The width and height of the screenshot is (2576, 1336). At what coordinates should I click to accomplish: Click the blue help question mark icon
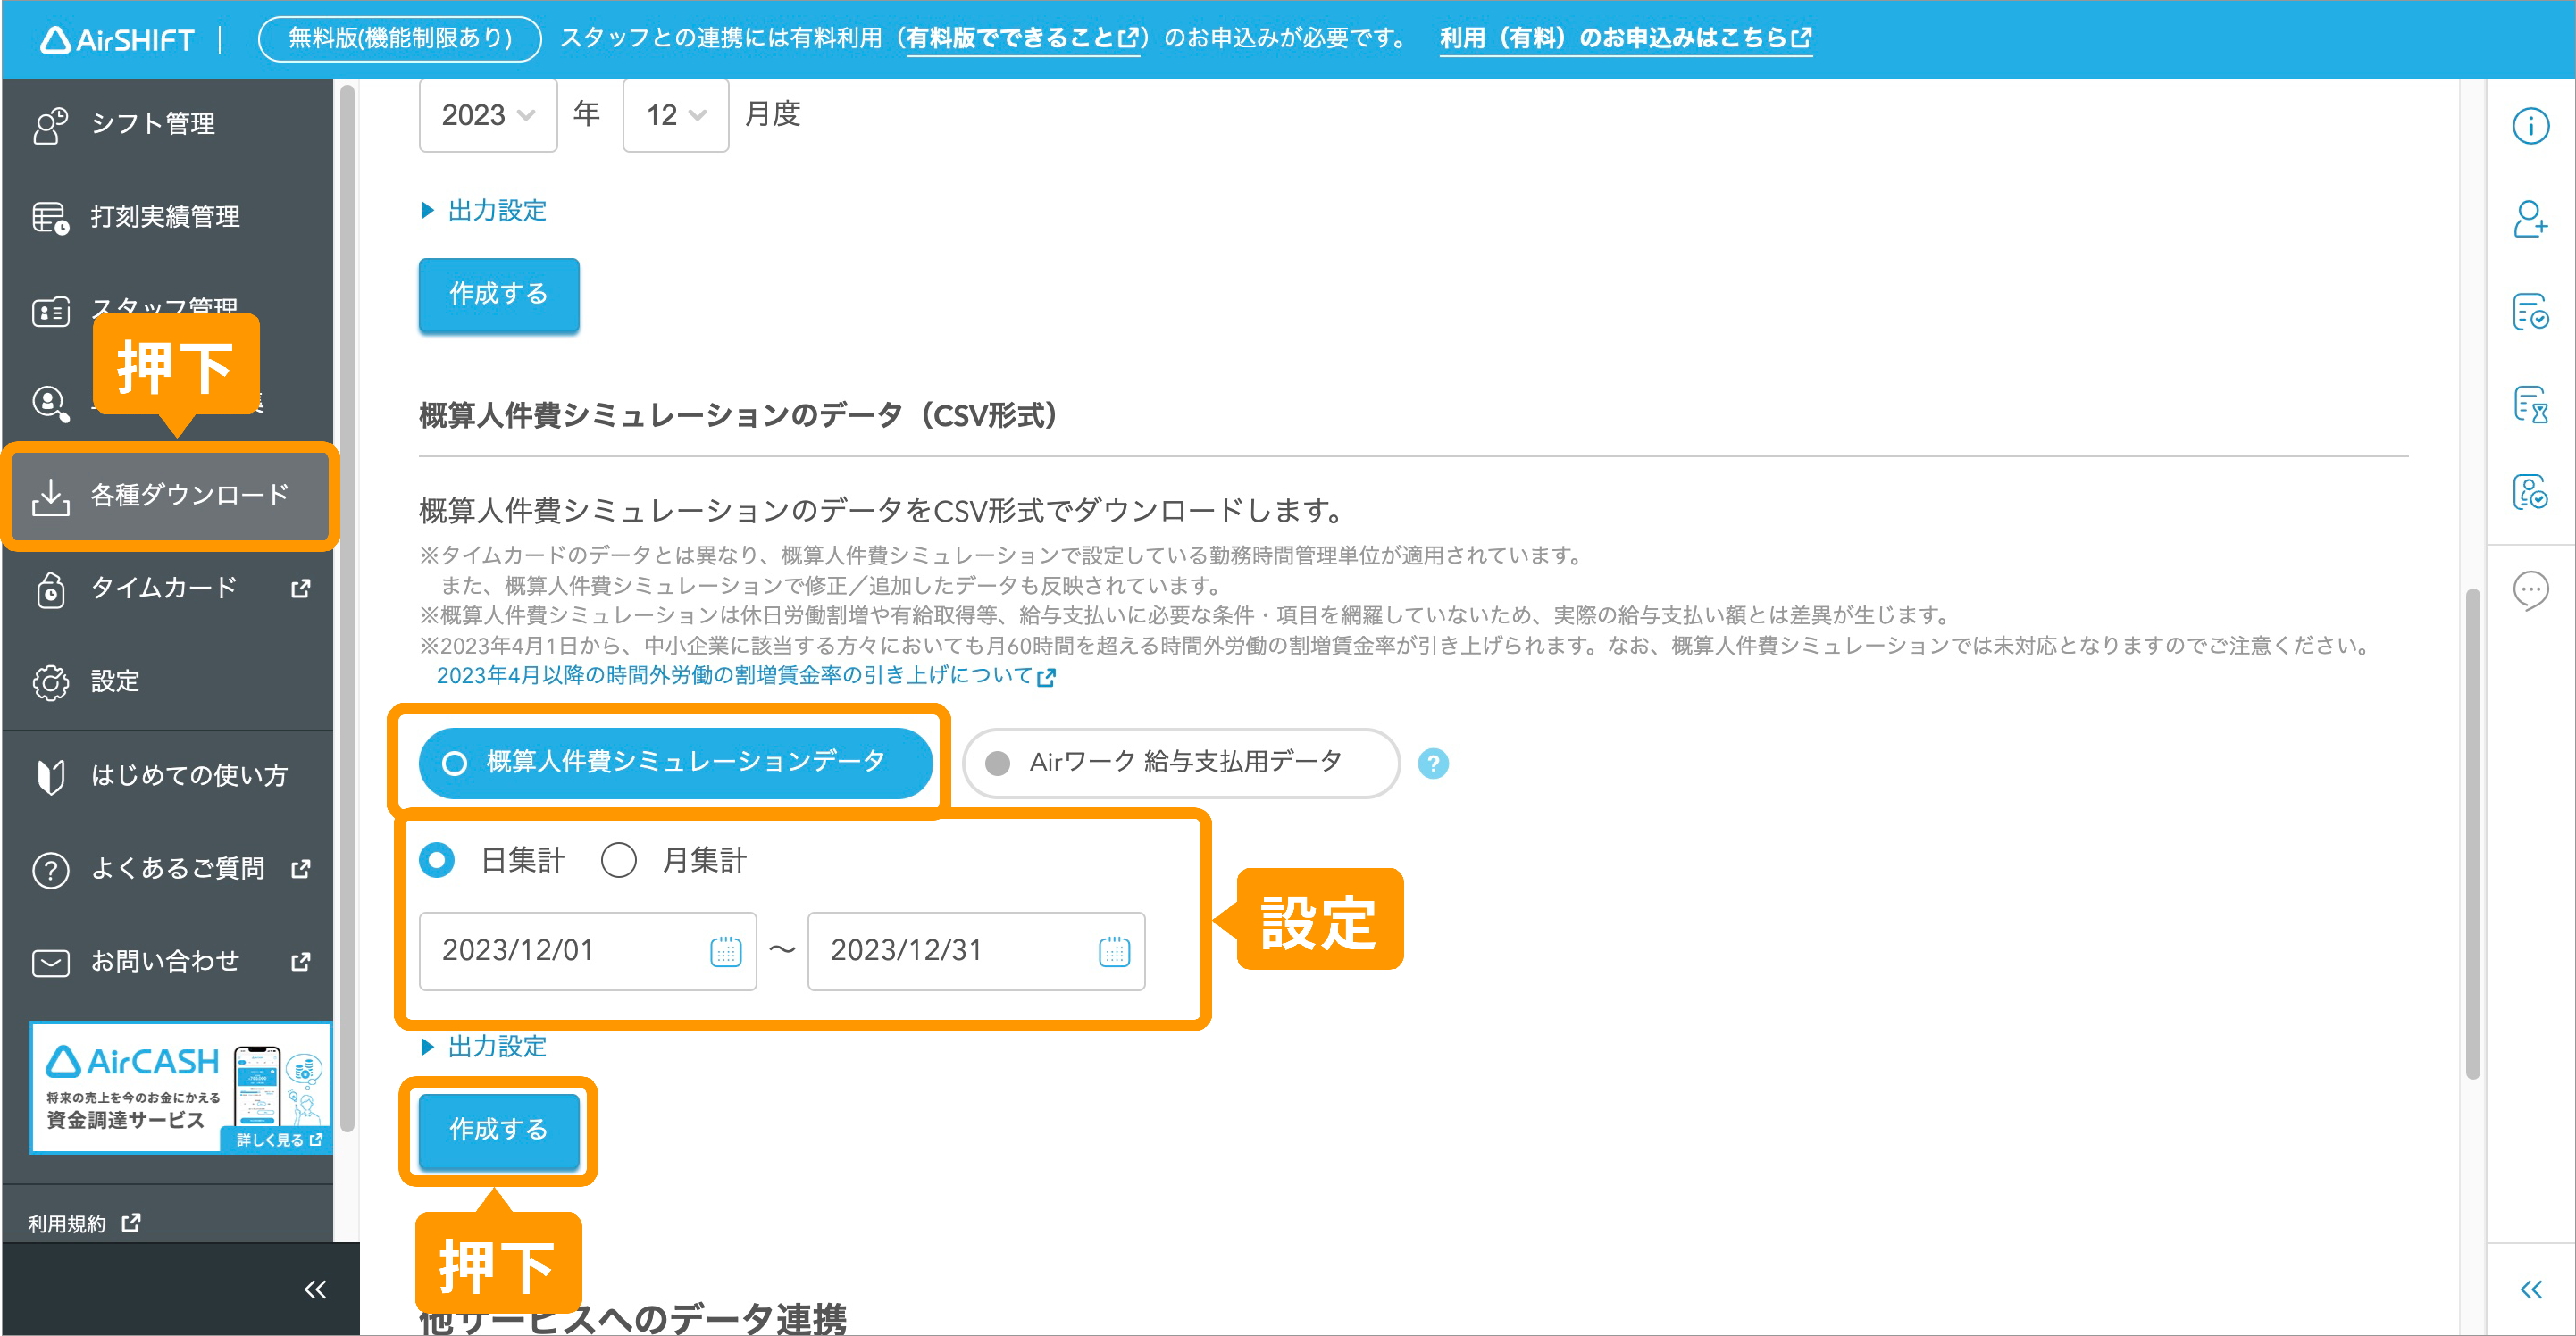(1433, 764)
